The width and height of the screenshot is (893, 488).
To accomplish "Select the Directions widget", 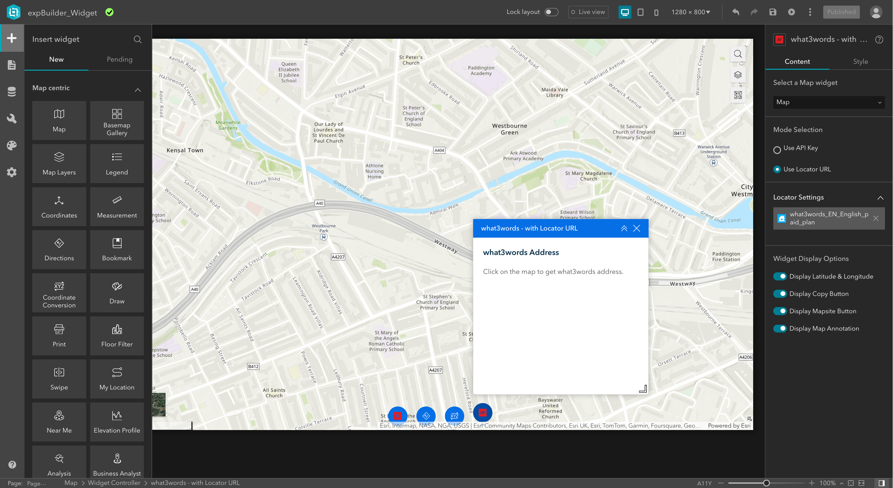I will click(x=59, y=249).
